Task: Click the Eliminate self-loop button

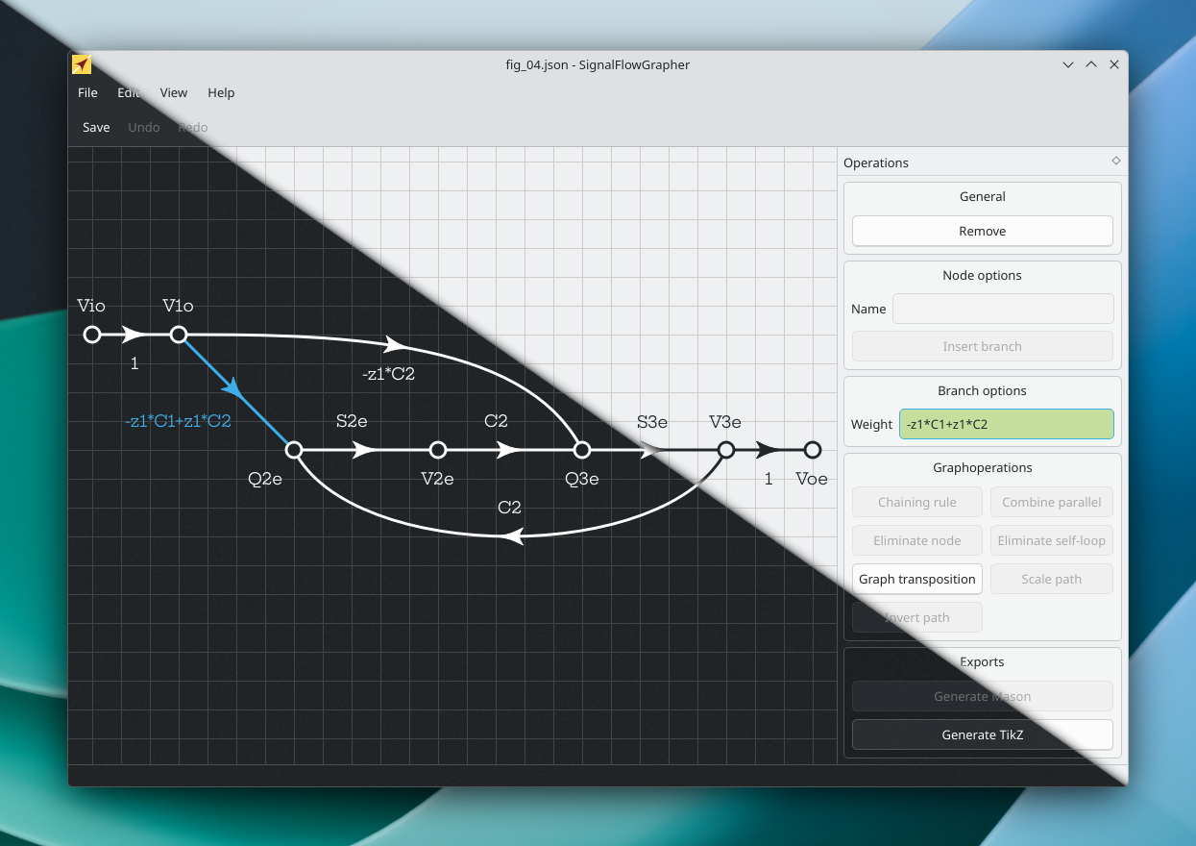Action: click(x=1051, y=540)
